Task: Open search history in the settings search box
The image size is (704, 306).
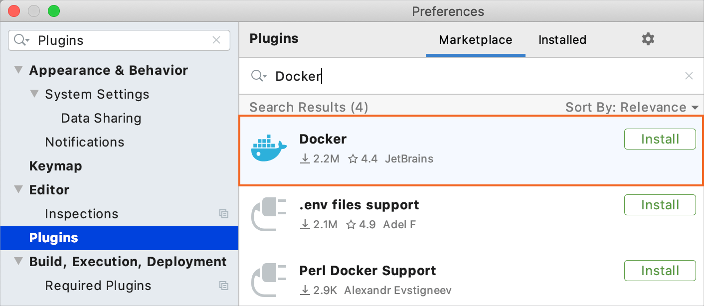Action: (x=22, y=40)
